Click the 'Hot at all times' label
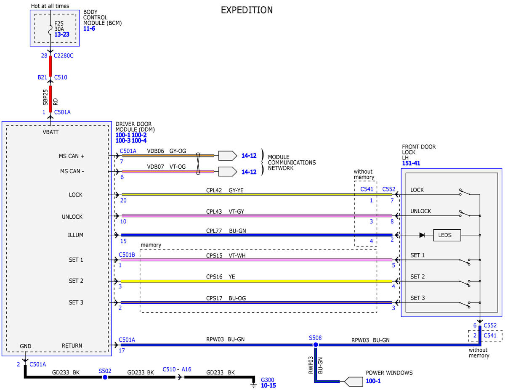 [x=50, y=6]
